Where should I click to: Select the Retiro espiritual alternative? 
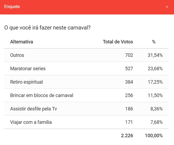pyautogui.click(x=27, y=82)
